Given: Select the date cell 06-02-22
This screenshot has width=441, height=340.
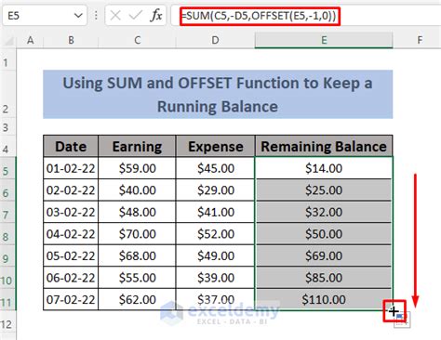Looking at the screenshot, I should point(71,278).
